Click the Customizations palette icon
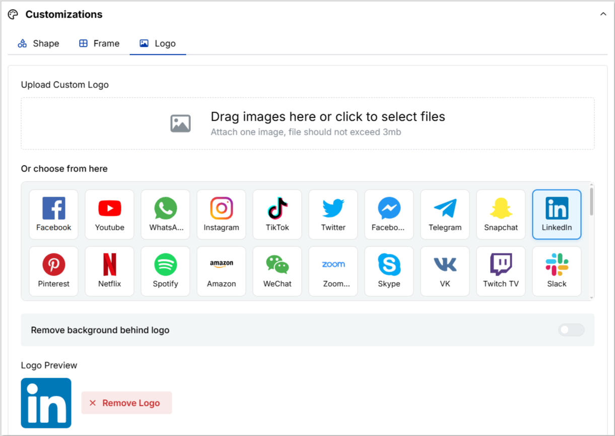The height and width of the screenshot is (436, 615). click(13, 15)
